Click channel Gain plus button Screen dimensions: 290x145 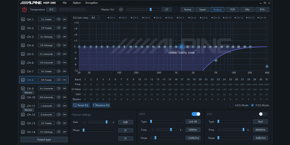pos(113,122)
